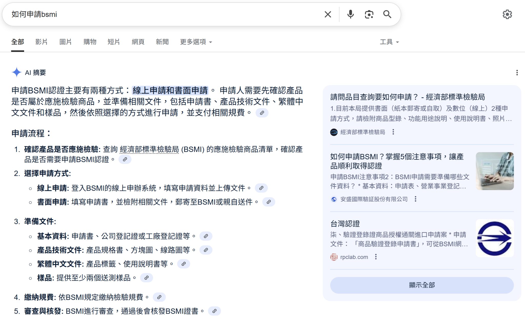
Task: Click the 申請流程： heading
Action: (x=31, y=133)
